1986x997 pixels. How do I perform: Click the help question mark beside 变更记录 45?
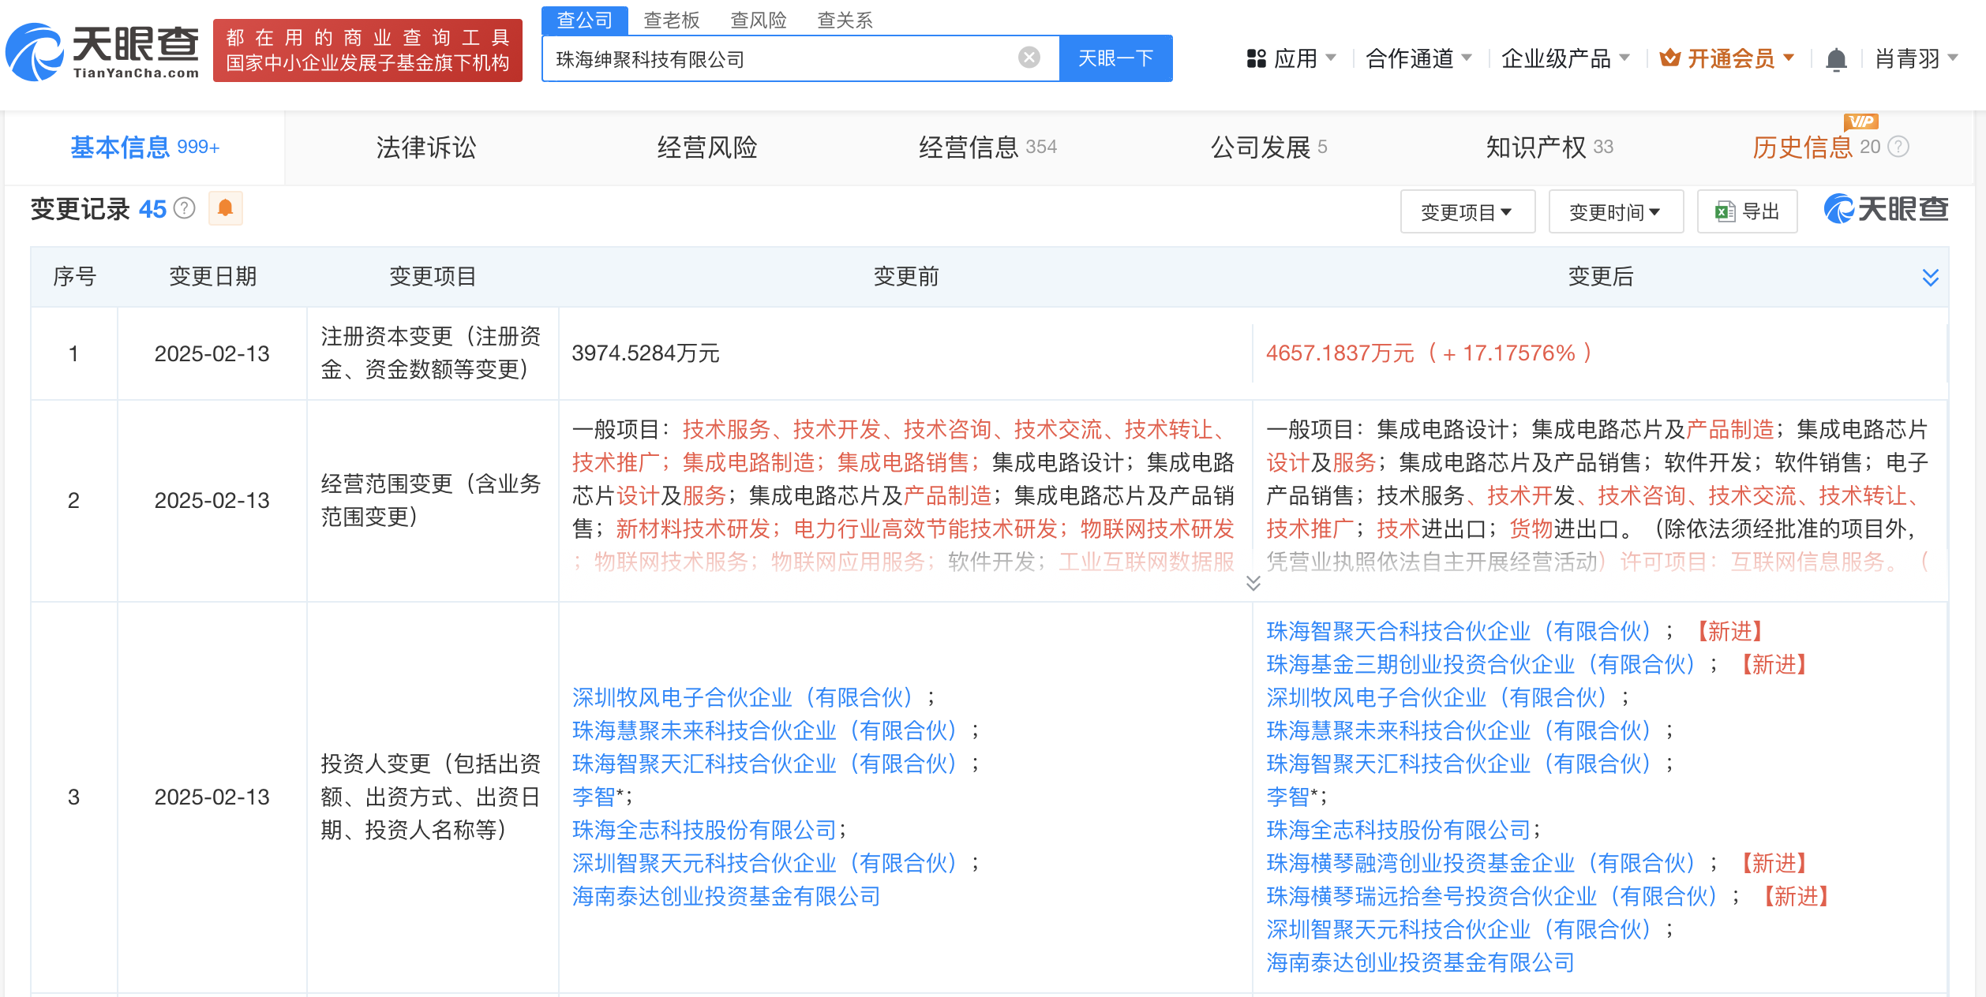pos(184,208)
